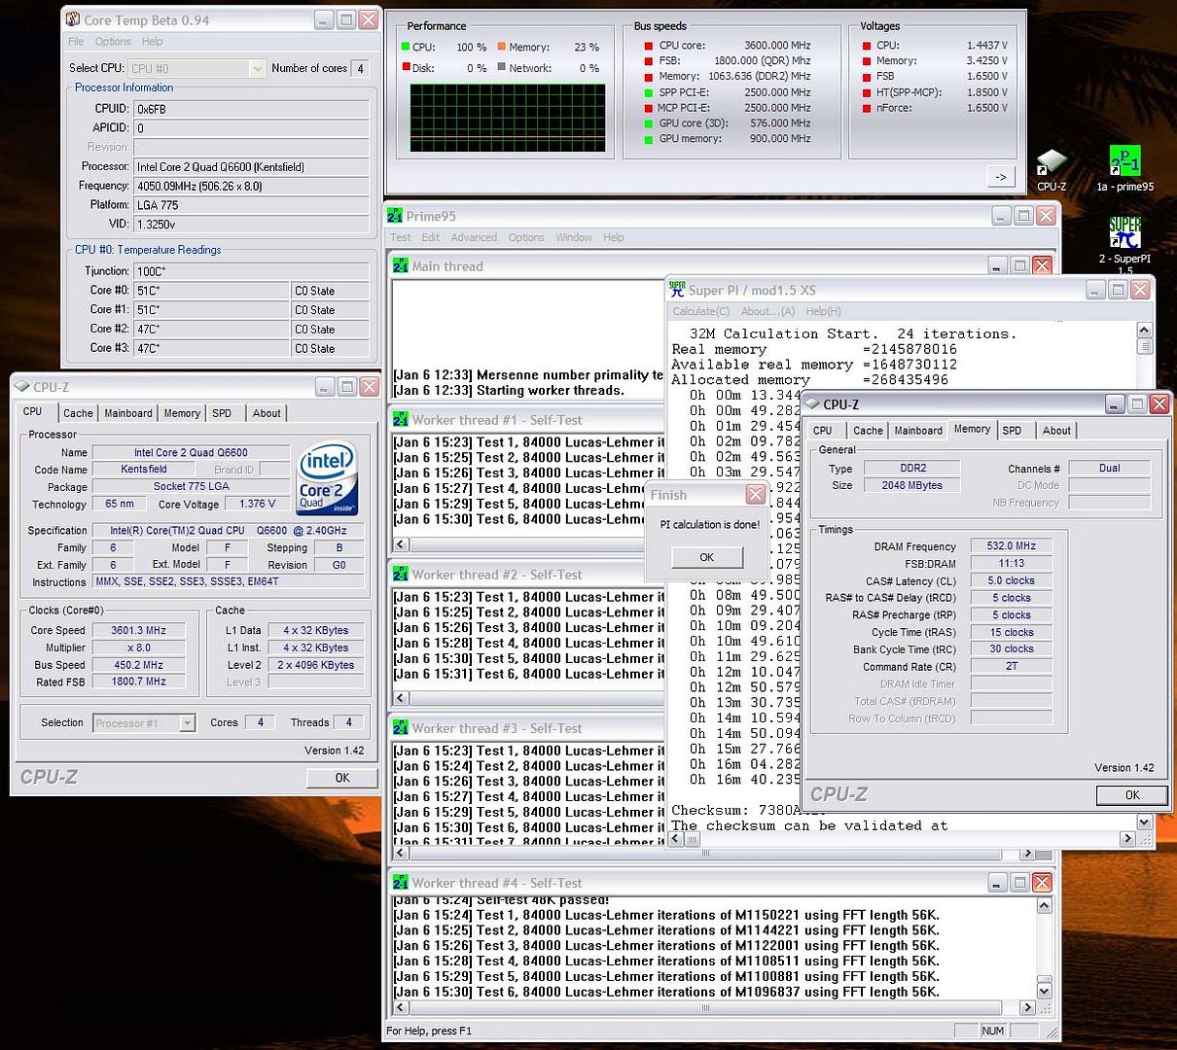Launch the SuperPI desktop shortcut
This screenshot has height=1050, width=1177.
pyautogui.click(x=1124, y=234)
